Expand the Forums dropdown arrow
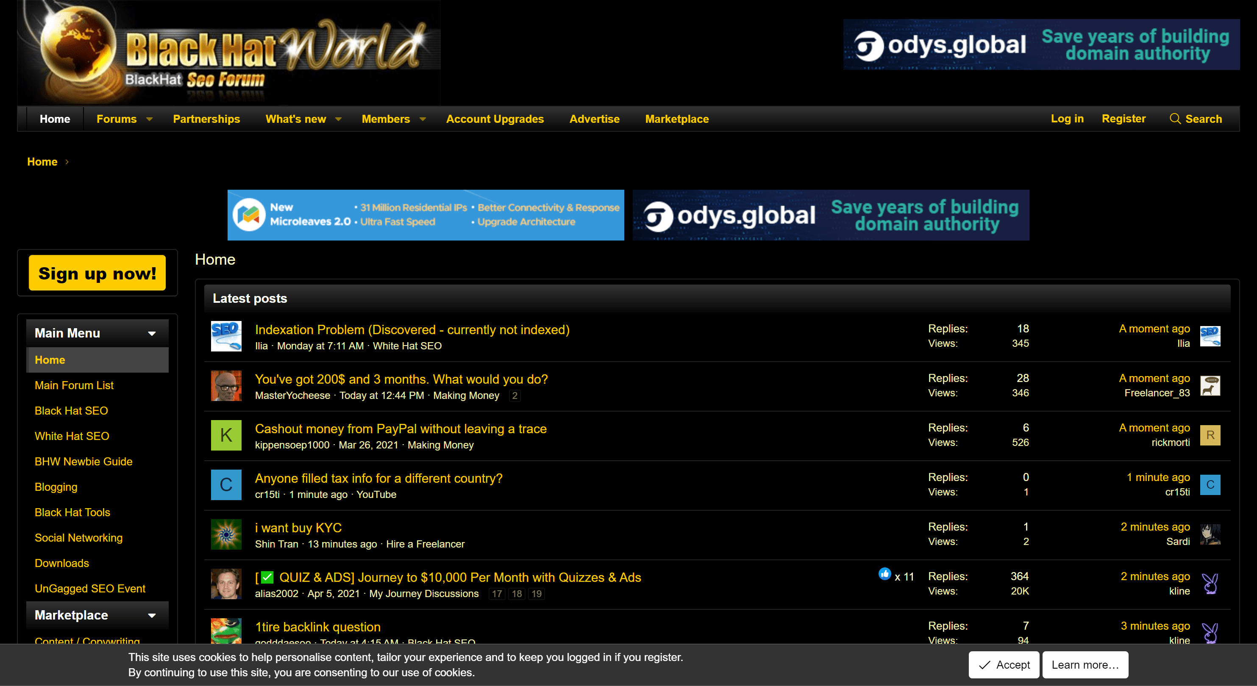The width and height of the screenshot is (1257, 686). pos(150,119)
